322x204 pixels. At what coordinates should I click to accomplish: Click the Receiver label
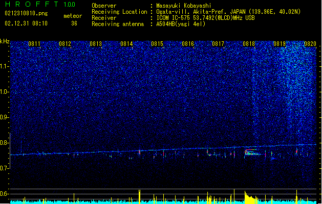point(104,18)
